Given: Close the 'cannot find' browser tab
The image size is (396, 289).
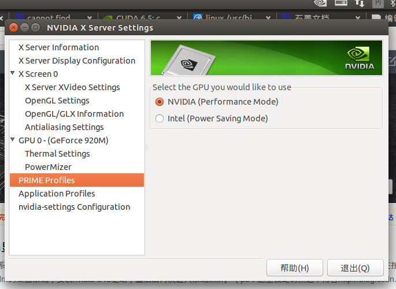Looking at the screenshot, I should pyautogui.click(x=90, y=18).
